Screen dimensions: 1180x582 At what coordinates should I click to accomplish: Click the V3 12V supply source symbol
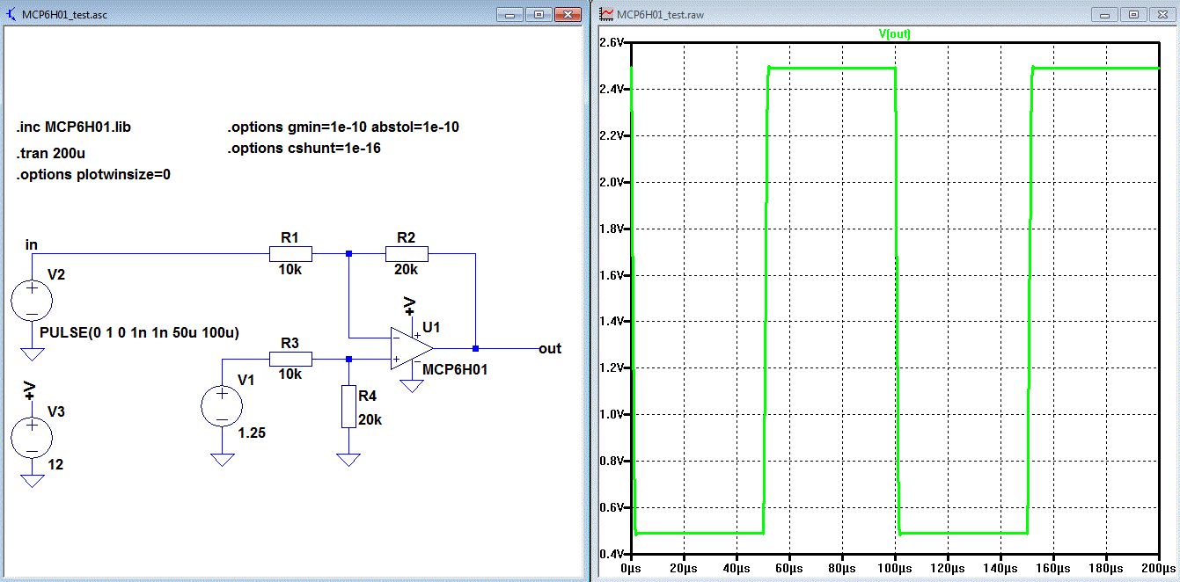[32, 437]
